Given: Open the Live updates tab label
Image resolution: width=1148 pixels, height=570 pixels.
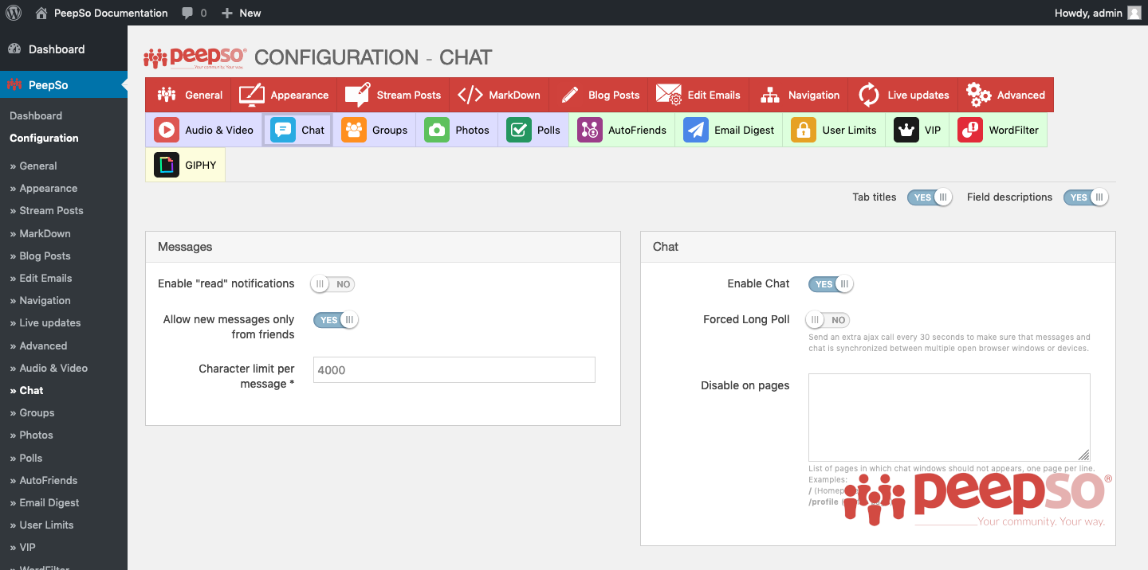Looking at the screenshot, I should click(x=918, y=95).
